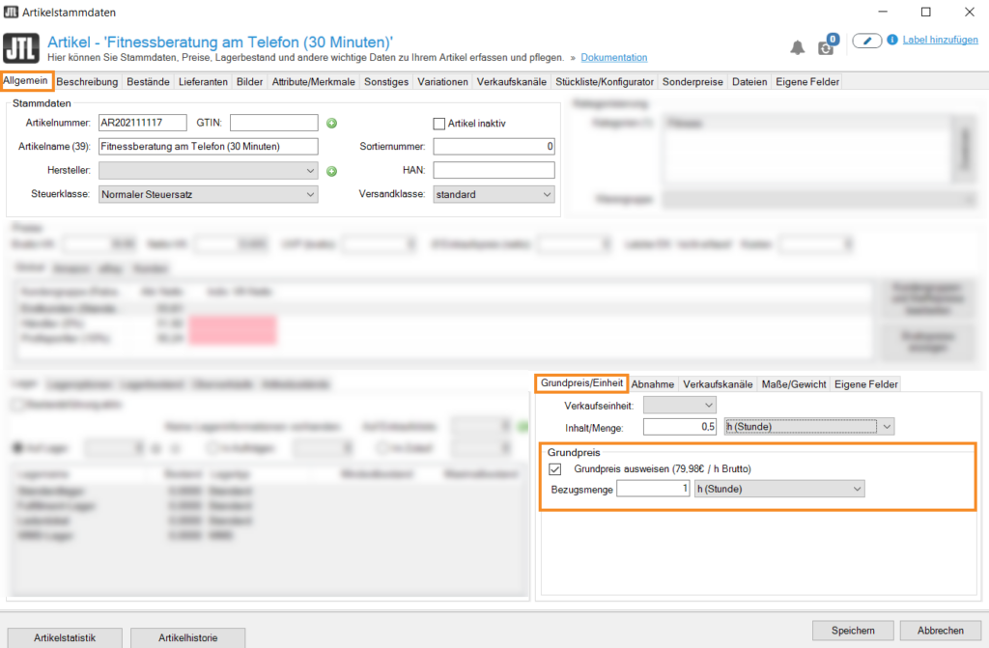Click the notification bell icon

[798, 47]
